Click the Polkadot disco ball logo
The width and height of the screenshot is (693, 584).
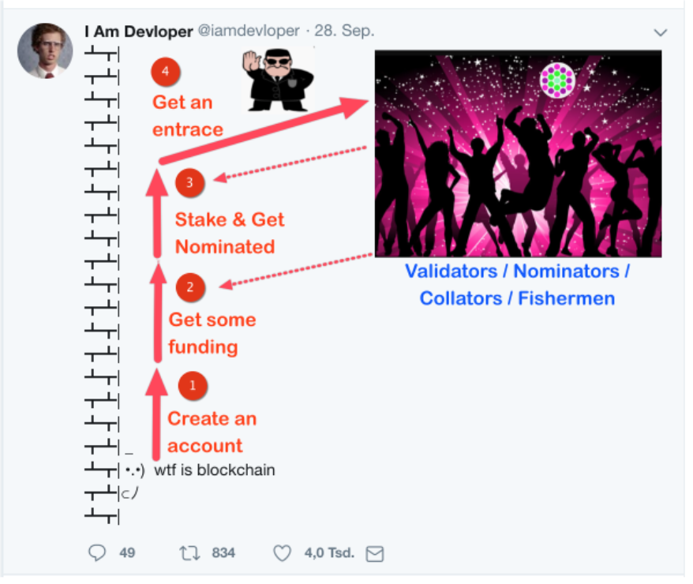[x=557, y=80]
